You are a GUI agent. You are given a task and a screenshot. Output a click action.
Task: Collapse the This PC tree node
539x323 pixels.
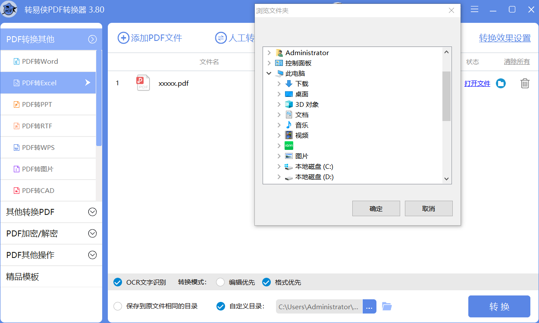[x=269, y=73]
